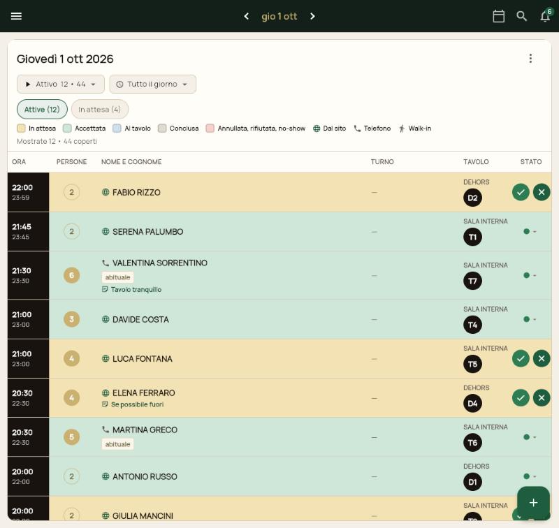Open Serena Palumbo's reservation
The image size is (559, 528).
coord(279,232)
